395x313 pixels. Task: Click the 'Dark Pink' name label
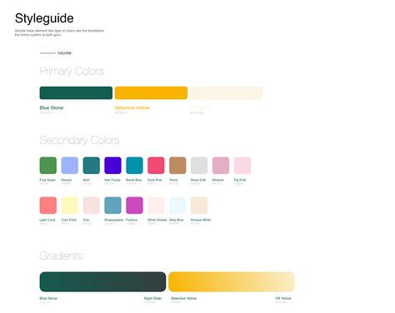coord(155,180)
